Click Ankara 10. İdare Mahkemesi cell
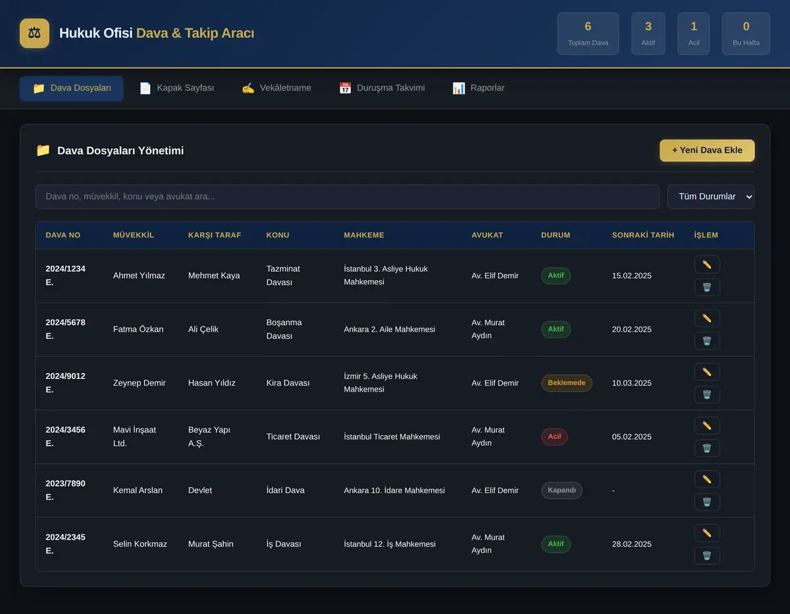 click(394, 490)
